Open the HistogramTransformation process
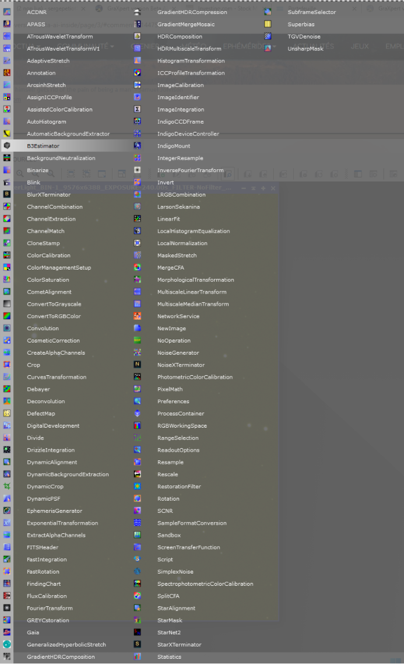The image size is (404, 664). [191, 61]
